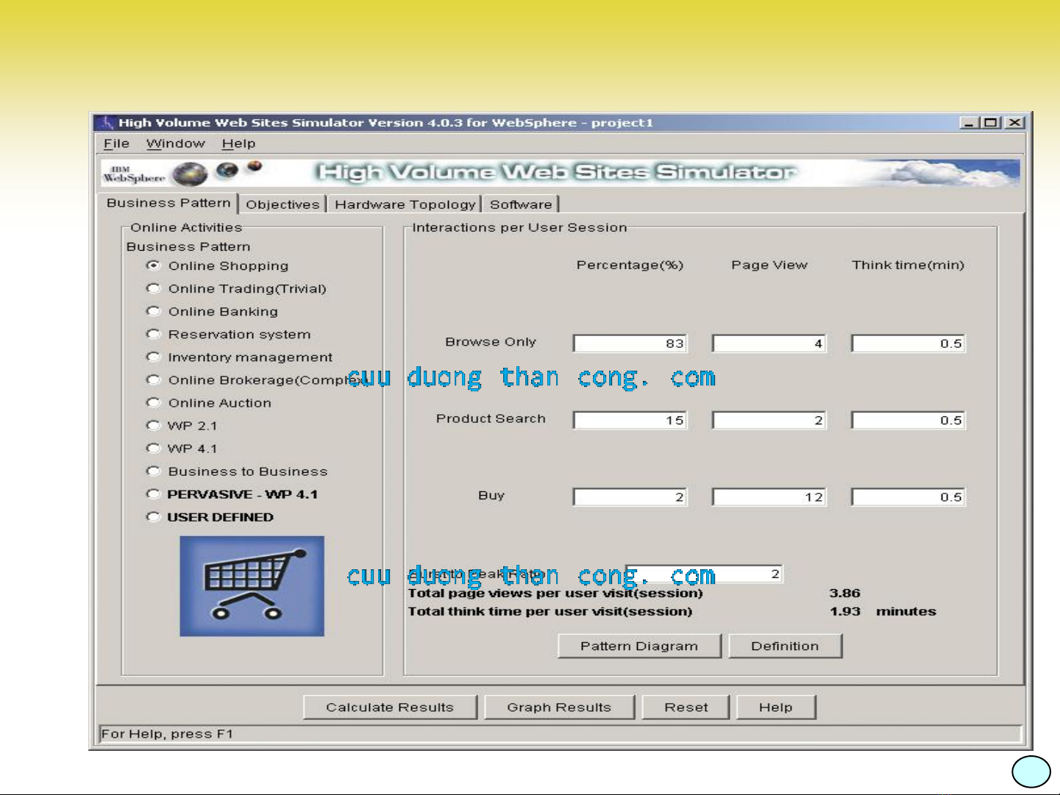This screenshot has width=1060, height=795.
Task: Choose the USER DEFINED pattern
Action: point(153,517)
